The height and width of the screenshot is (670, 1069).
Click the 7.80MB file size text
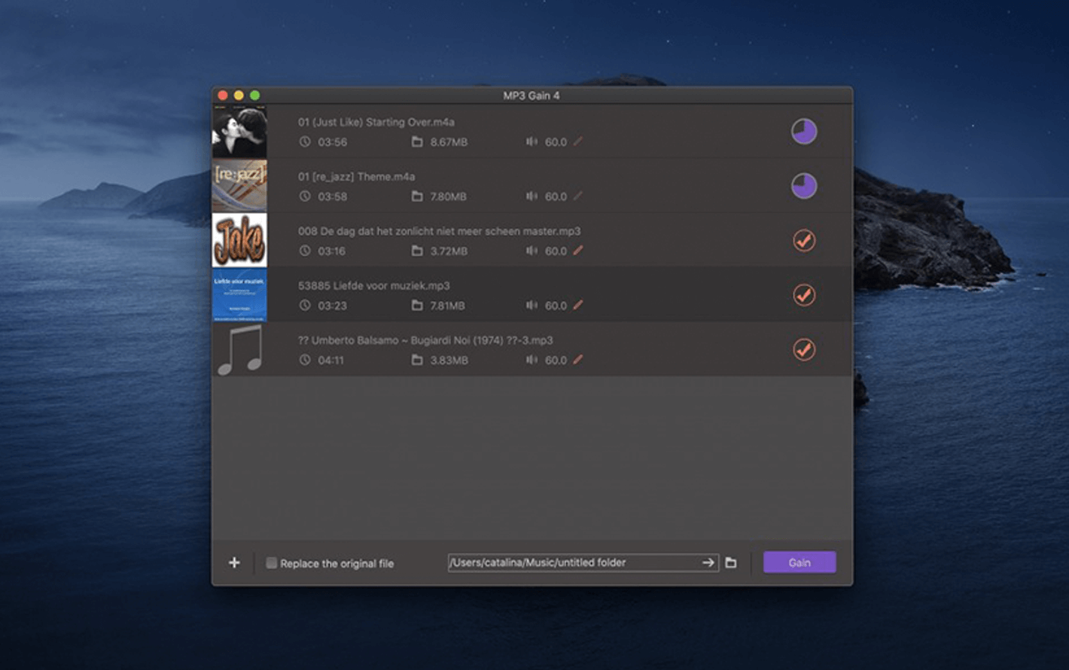click(449, 196)
